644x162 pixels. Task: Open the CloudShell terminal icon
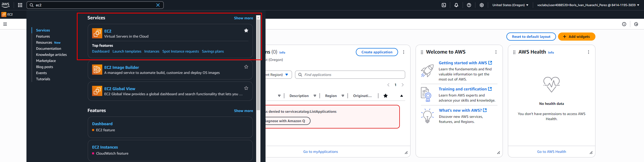444,5
